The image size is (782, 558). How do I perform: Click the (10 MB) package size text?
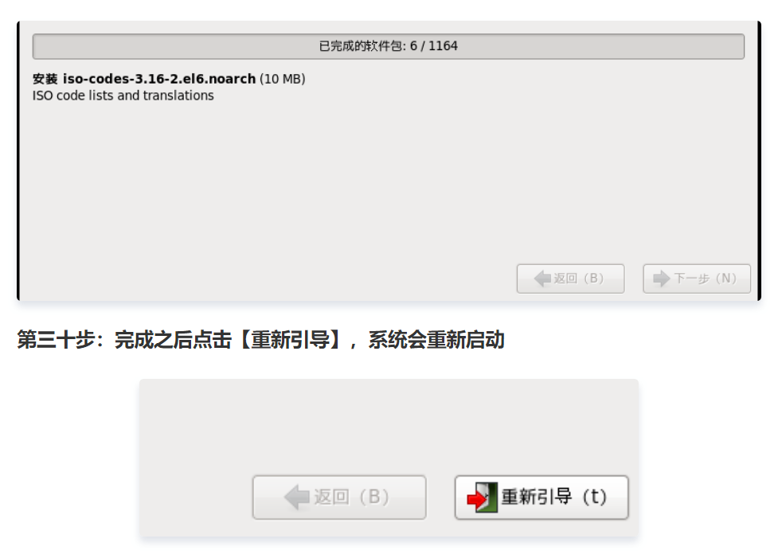[x=282, y=79]
